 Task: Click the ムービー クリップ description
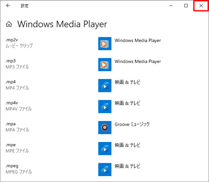(x=19, y=45)
